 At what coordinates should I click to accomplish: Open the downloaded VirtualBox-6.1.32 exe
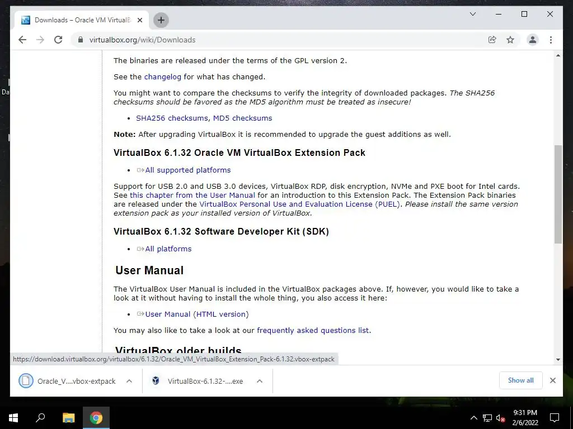tap(198, 381)
